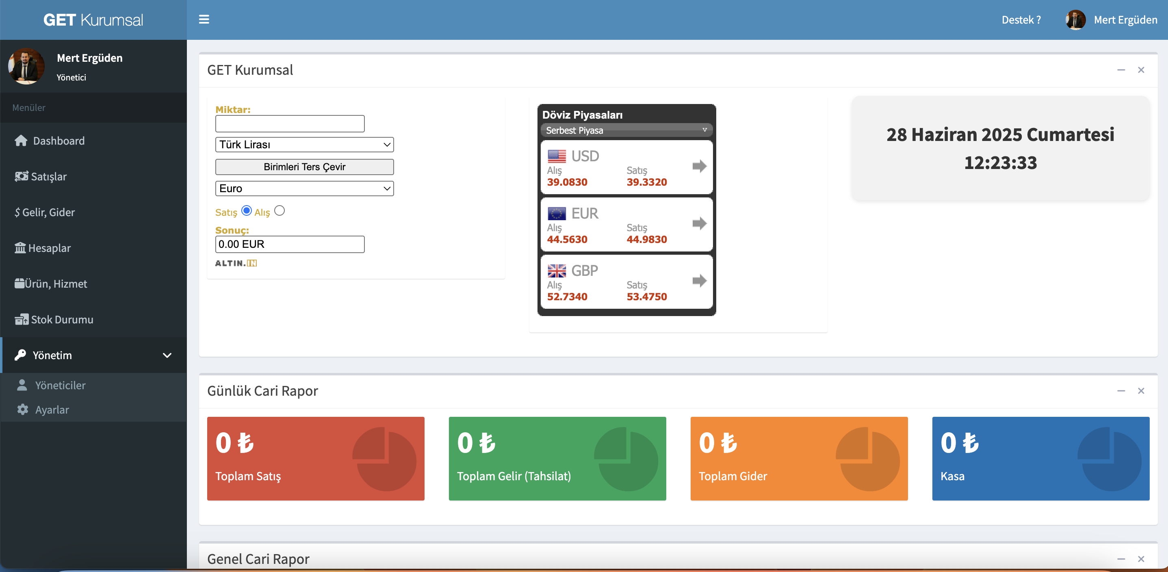Open Destek ? in the top bar
The height and width of the screenshot is (572, 1168).
tap(1021, 19)
